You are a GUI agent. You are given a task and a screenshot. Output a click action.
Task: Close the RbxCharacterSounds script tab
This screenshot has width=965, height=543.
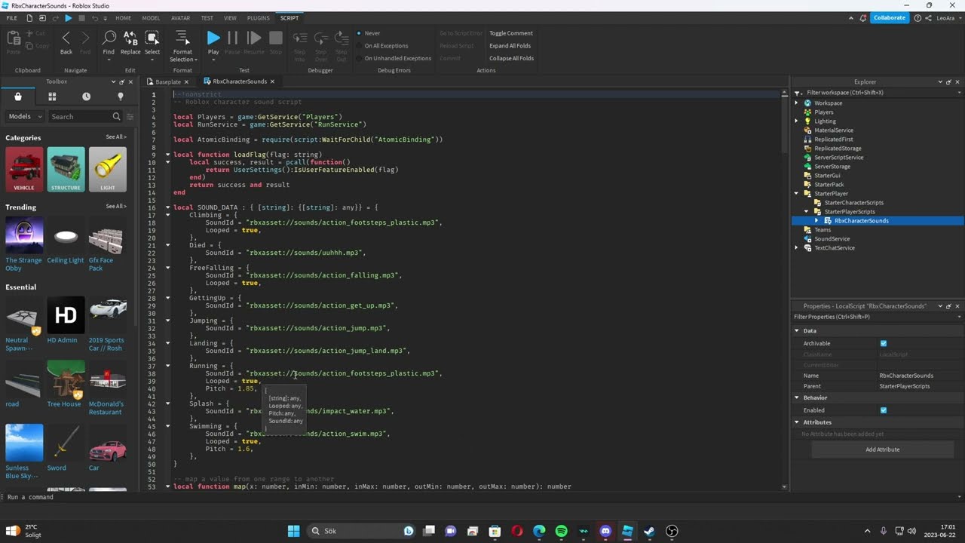click(272, 81)
